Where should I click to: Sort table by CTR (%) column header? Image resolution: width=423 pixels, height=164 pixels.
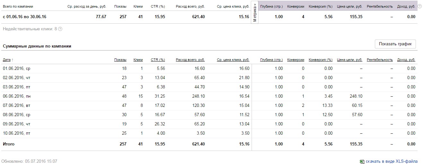pos(158,60)
